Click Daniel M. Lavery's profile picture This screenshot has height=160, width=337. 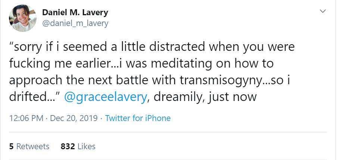(22, 19)
